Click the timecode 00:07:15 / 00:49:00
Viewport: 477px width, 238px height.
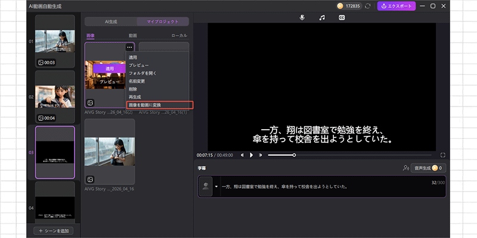tap(215, 155)
